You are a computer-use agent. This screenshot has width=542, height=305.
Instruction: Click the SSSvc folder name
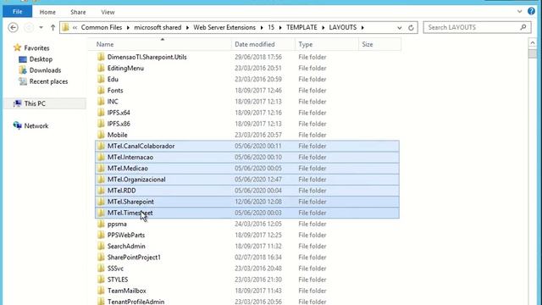(x=115, y=269)
